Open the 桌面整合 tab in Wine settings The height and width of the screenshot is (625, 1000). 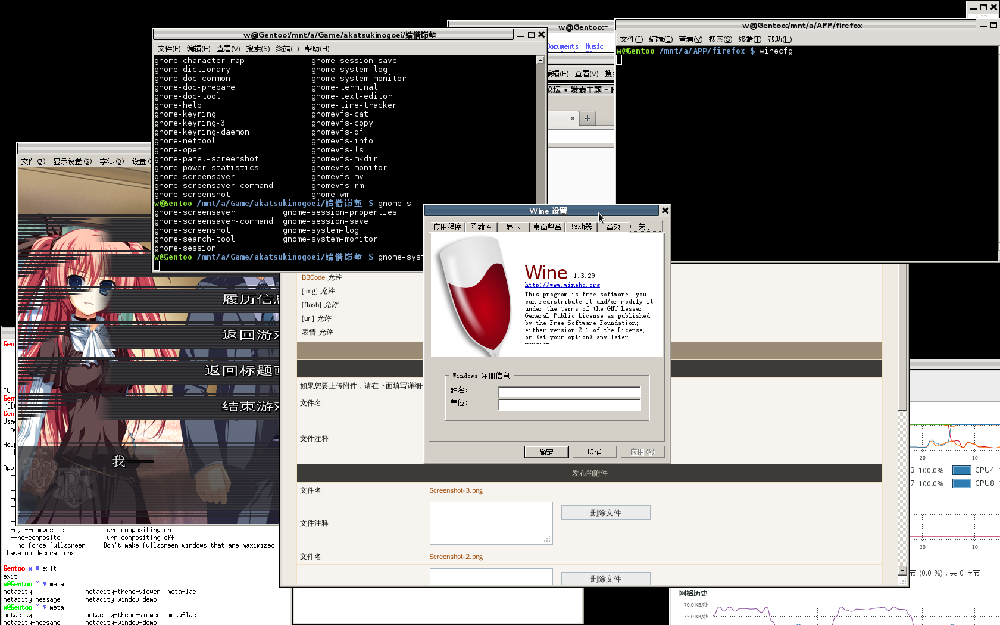[x=547, y=227]
